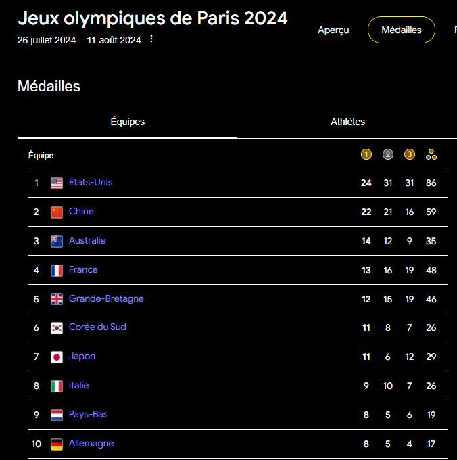Click the United States flag icon
457x460 pixels.
[x=57, y=183]
